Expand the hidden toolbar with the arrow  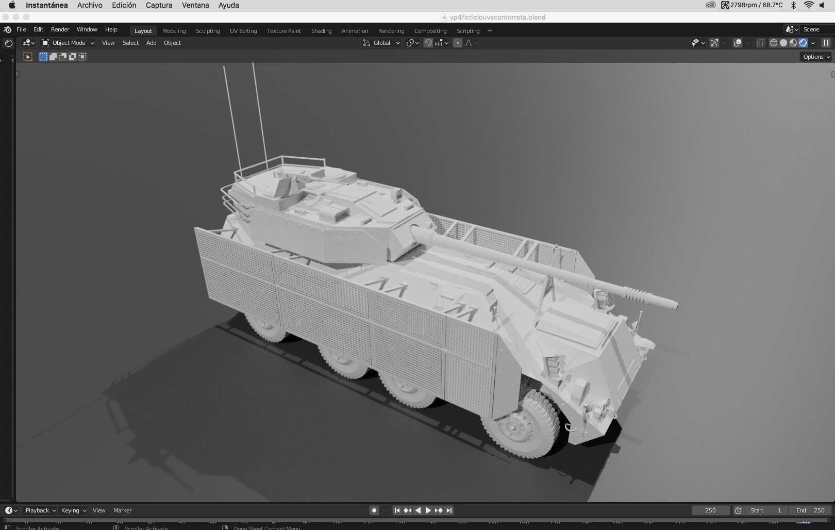pos(17,74)
